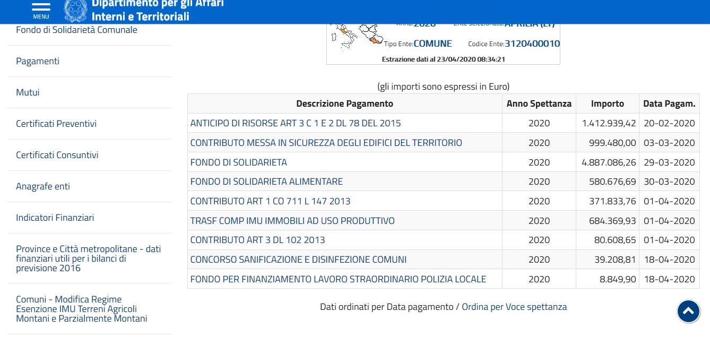The height and width of the screenshot is (337, 710).
Task: Open Indicatori Finanziari page
Action: coord(55,218)
